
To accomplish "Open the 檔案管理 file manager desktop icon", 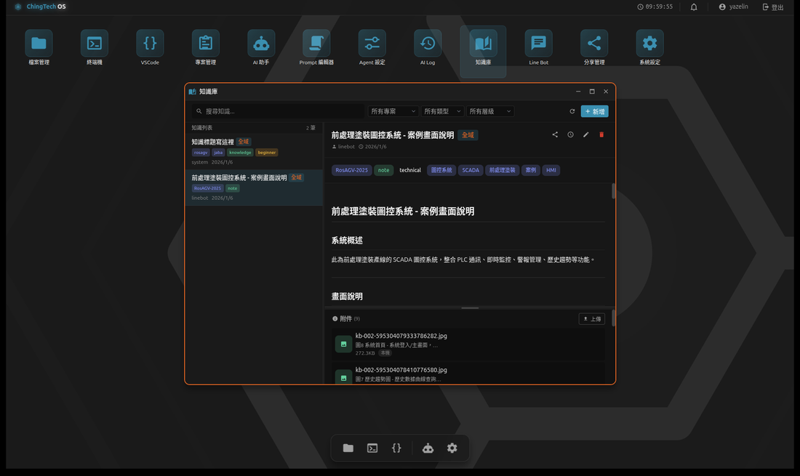I will pos(39,47).
